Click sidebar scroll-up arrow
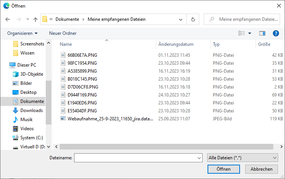The image size is (285, 179). point(48,43)
